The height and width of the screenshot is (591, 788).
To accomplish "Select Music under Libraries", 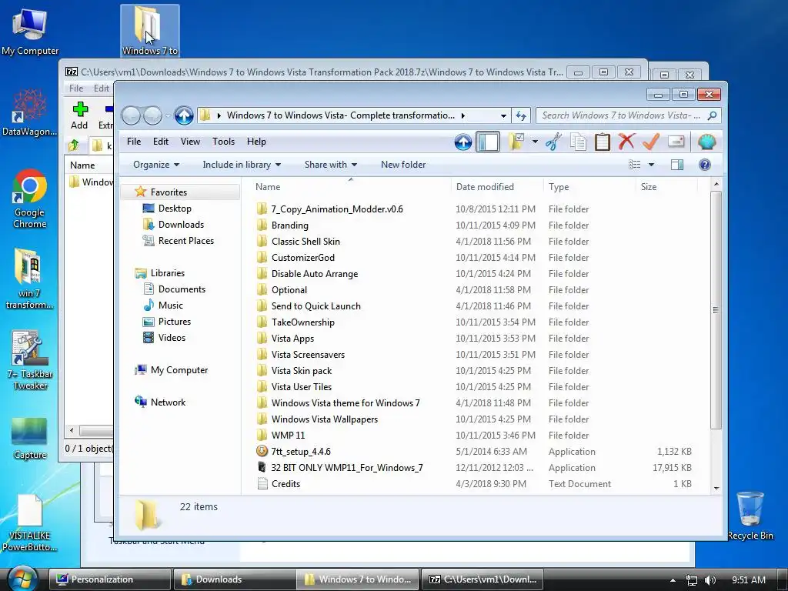I will [x=170, y=306].
